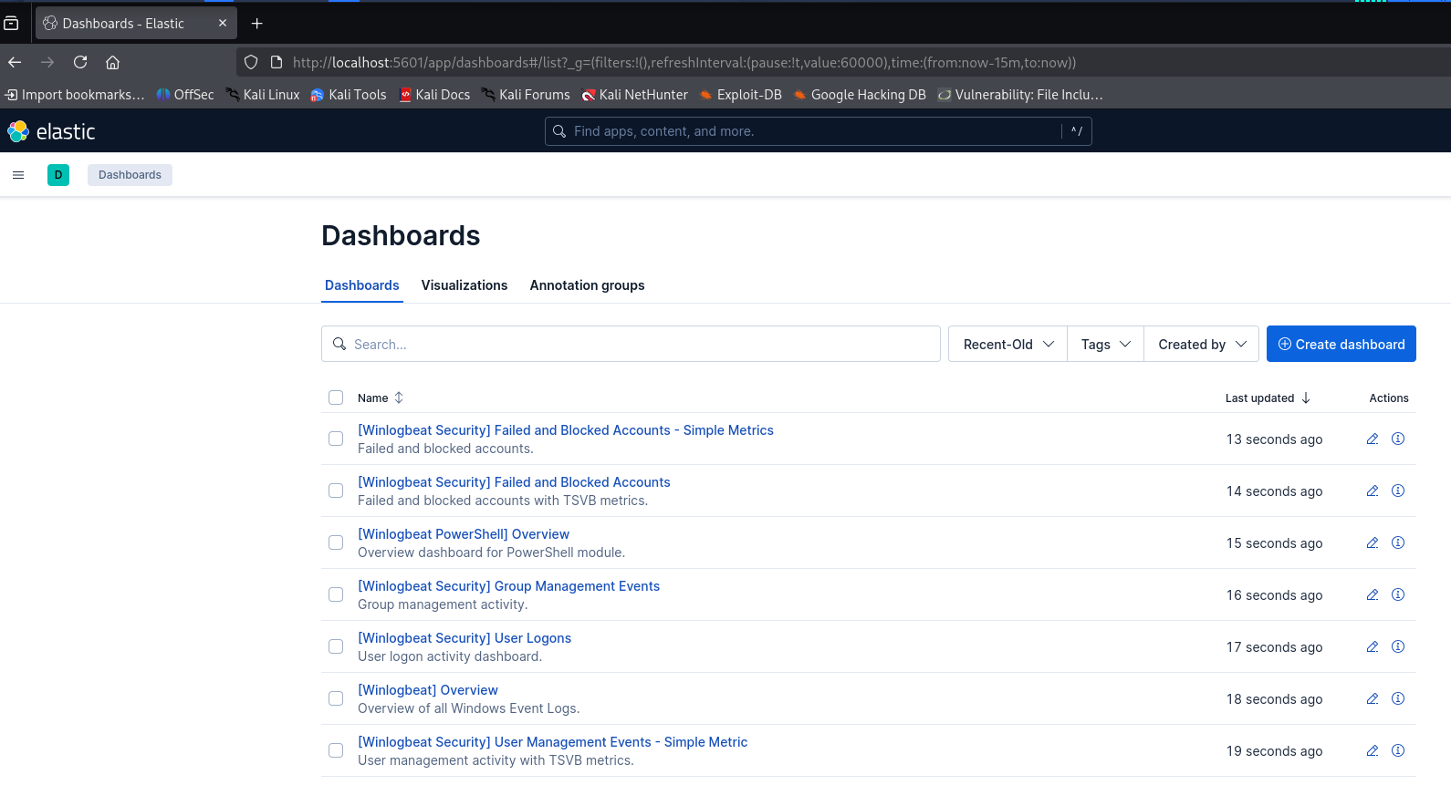This screenshot has width=1451, height=785.
Task: Click the elastic logo
Action: (52, 131)
